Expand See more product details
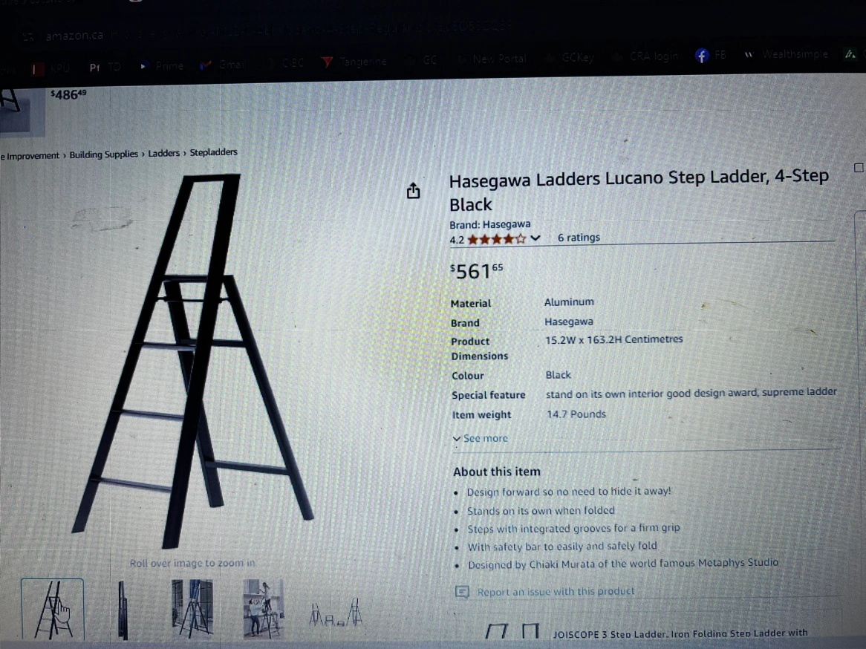Image resolution: width=866 pixels, height=649 pixels. coord(480,438)
